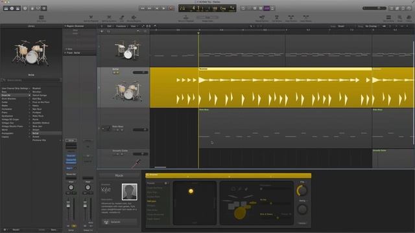
Task: Select the Half-pipe preset
Action: [x=152, y=201]
